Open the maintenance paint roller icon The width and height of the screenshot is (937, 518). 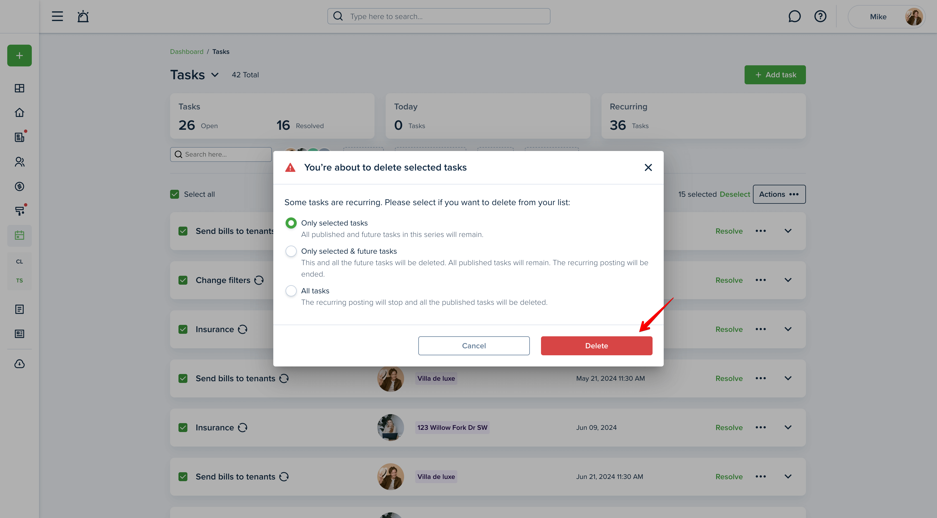[20, 211]
